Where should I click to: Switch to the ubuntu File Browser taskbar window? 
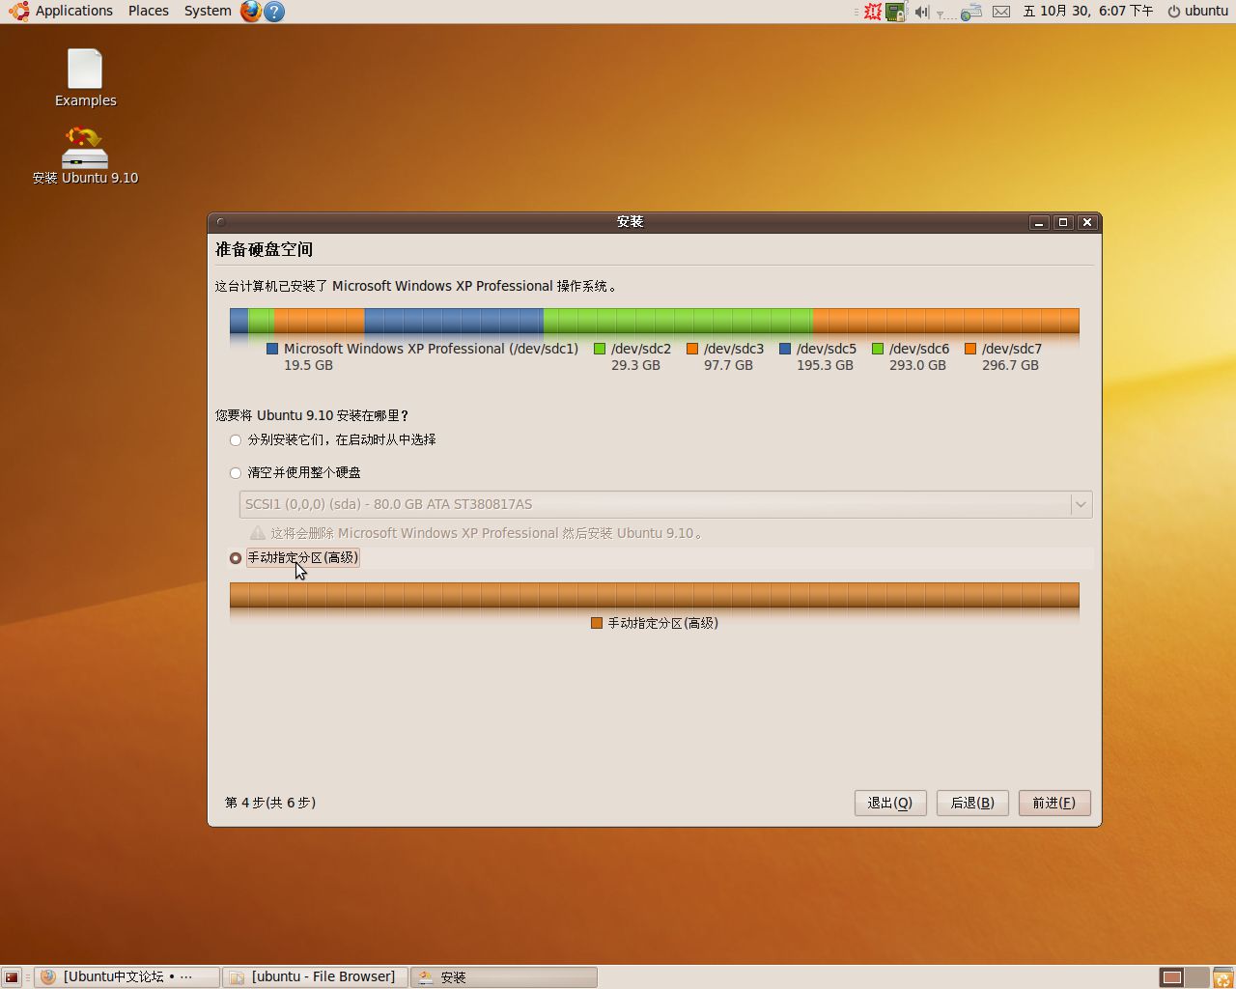point(315,977)
